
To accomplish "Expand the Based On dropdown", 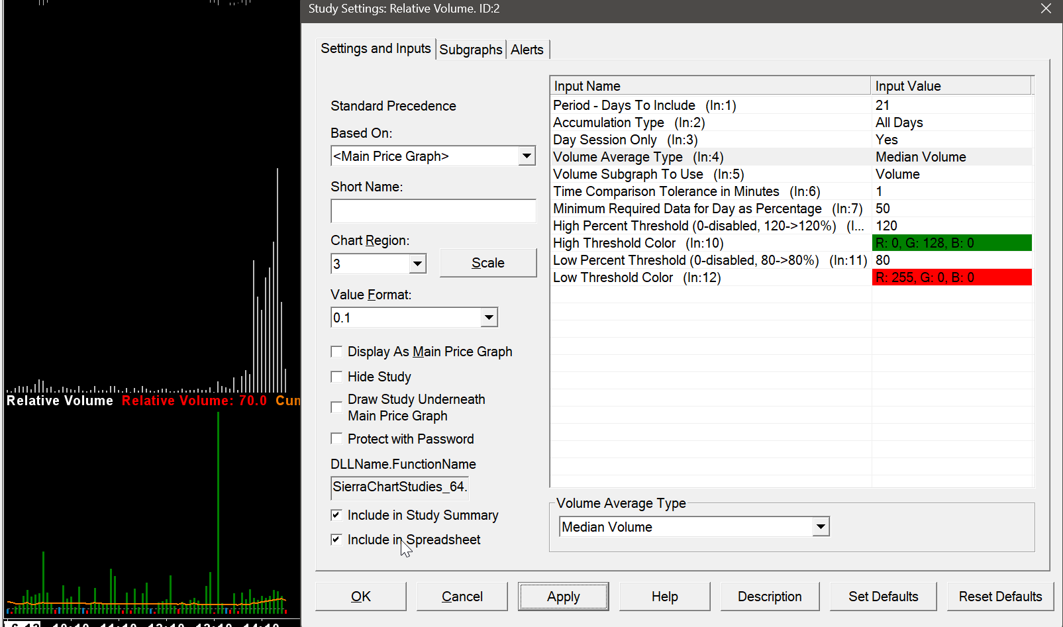I will click(x=527, y=156).
